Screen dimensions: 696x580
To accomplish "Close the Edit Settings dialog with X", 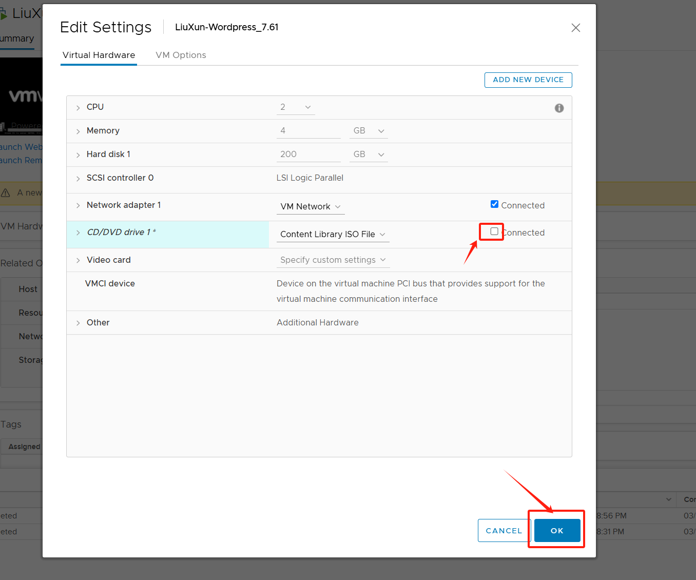I will point(576,28).
